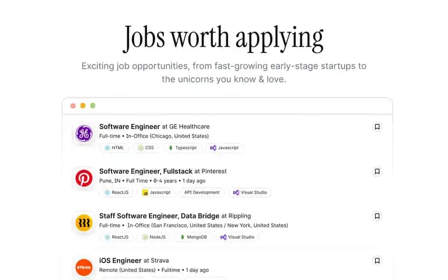Click the green dot in window header

[x=93, y=106]
